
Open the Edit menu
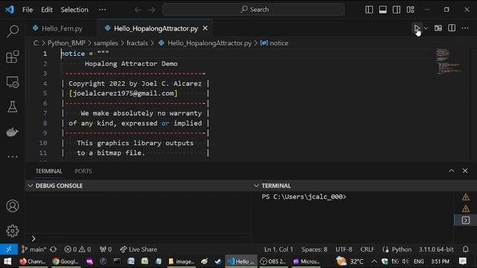click(46, 10)
